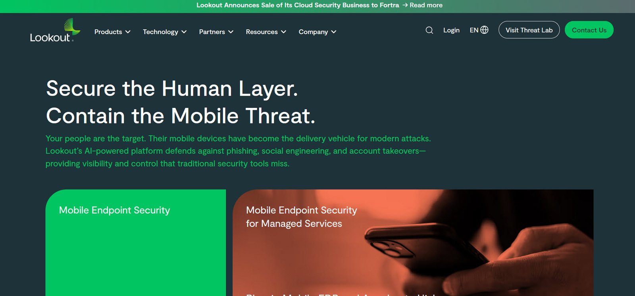Image resolution: width=635 pixels, height=296 pixels.
Task: Click the search magnifier icon
Action: 429,30
